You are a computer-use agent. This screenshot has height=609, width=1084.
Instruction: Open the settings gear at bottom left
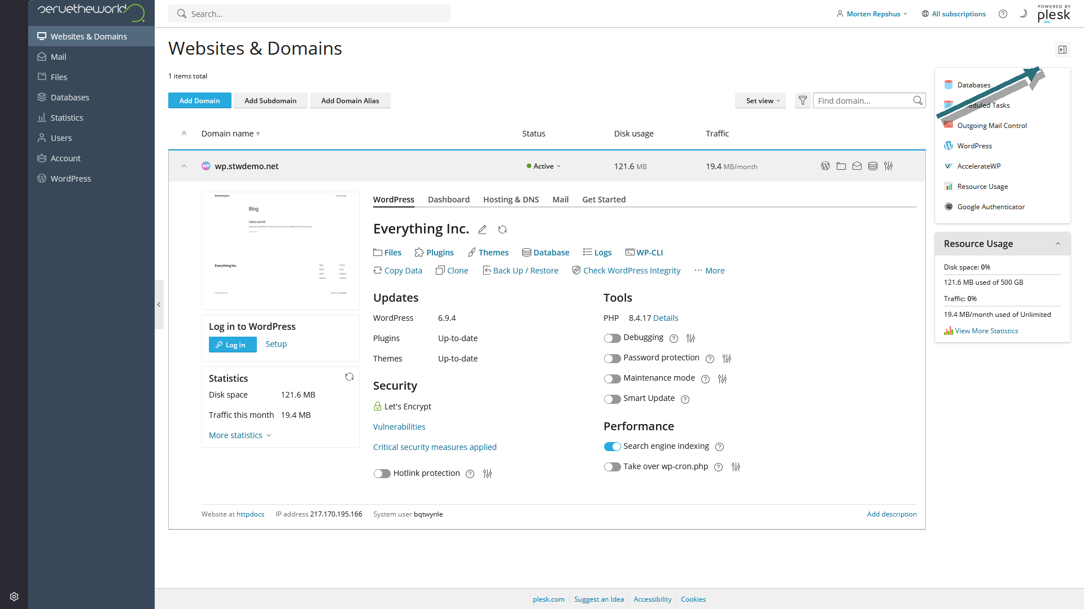click(14, 597)
